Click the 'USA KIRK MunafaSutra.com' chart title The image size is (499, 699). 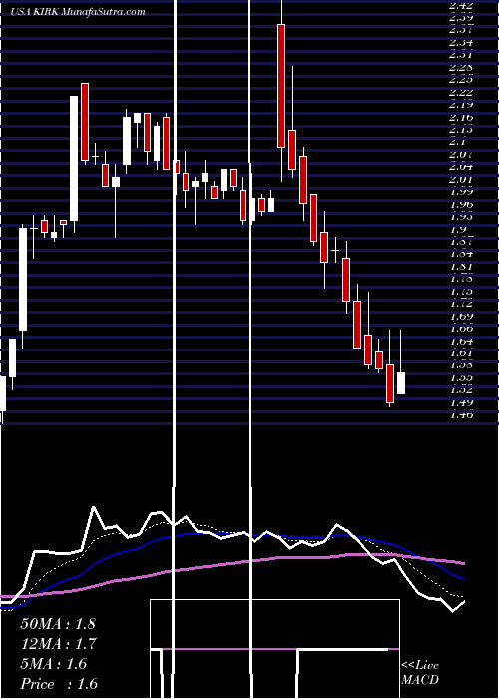78,11
